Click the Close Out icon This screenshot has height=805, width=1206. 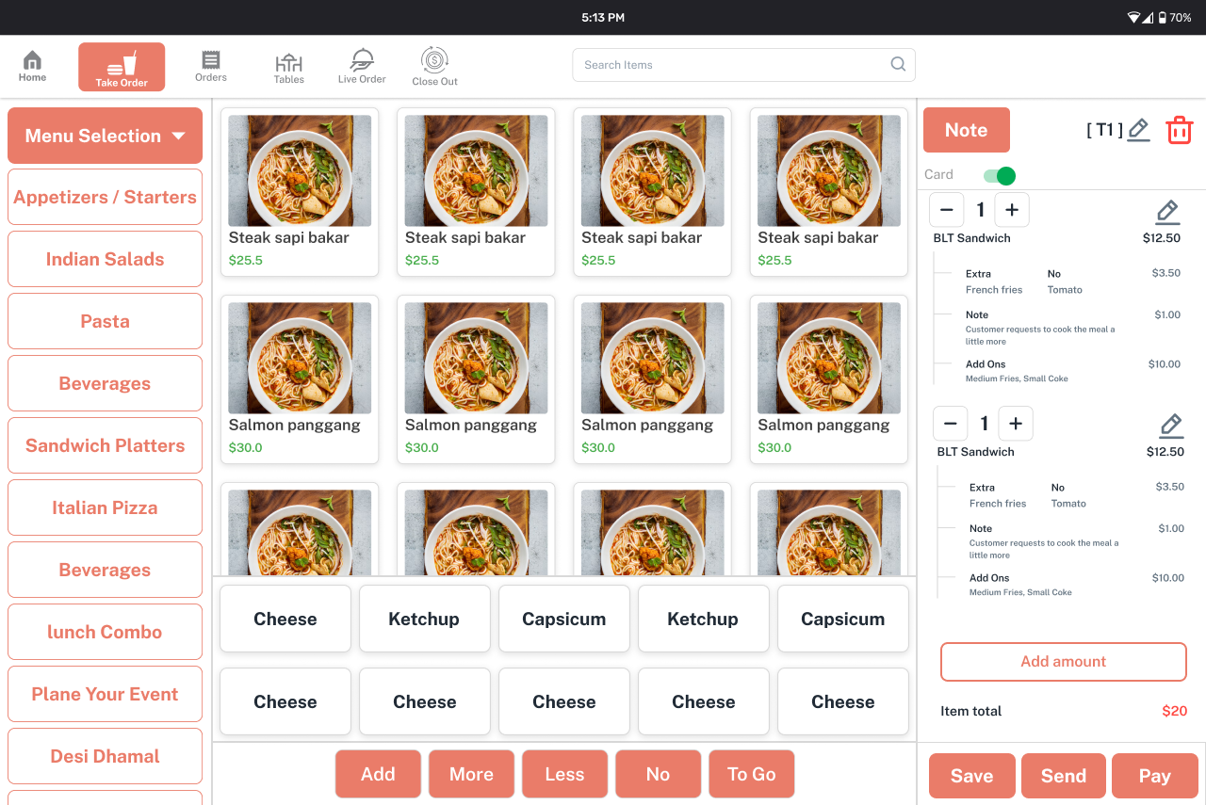(x=434, y=66)
